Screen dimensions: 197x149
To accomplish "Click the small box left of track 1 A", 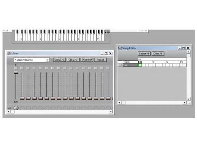I will (x=120, y=65).
